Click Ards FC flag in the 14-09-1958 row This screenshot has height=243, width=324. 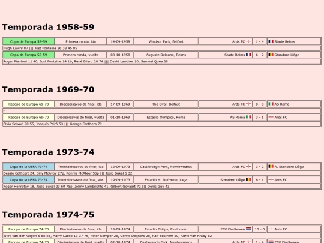(248, 41)
